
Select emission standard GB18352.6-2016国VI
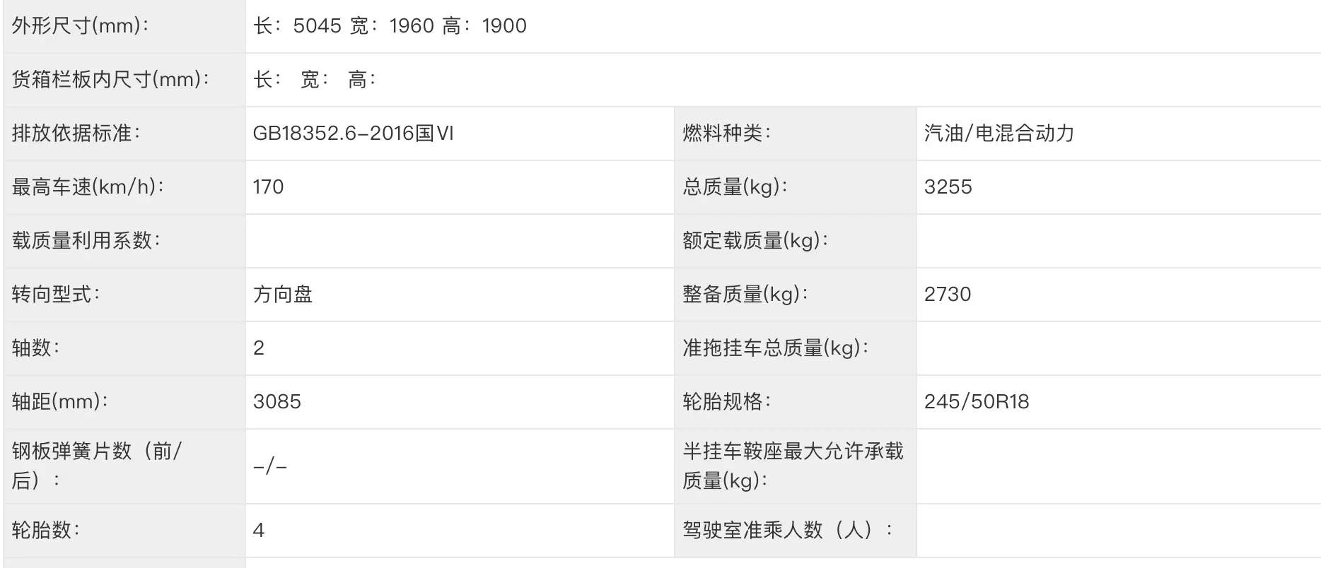coord(353,133)
